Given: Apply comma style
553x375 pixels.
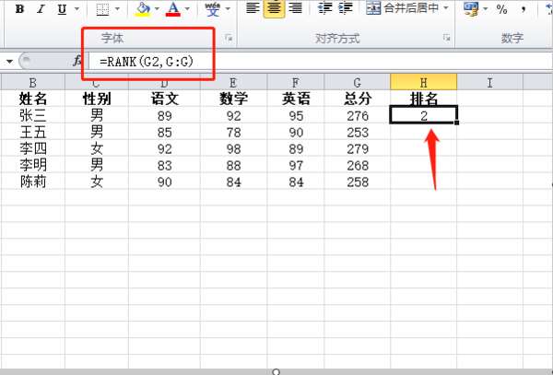Looking at the screenshot, I should click(x=523, y=9).
